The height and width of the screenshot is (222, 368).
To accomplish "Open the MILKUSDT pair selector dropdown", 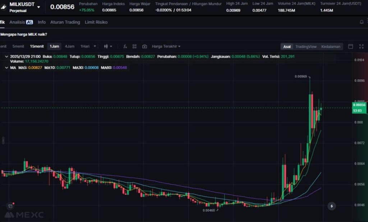I will pyautogui.click(x=38, y=7).
